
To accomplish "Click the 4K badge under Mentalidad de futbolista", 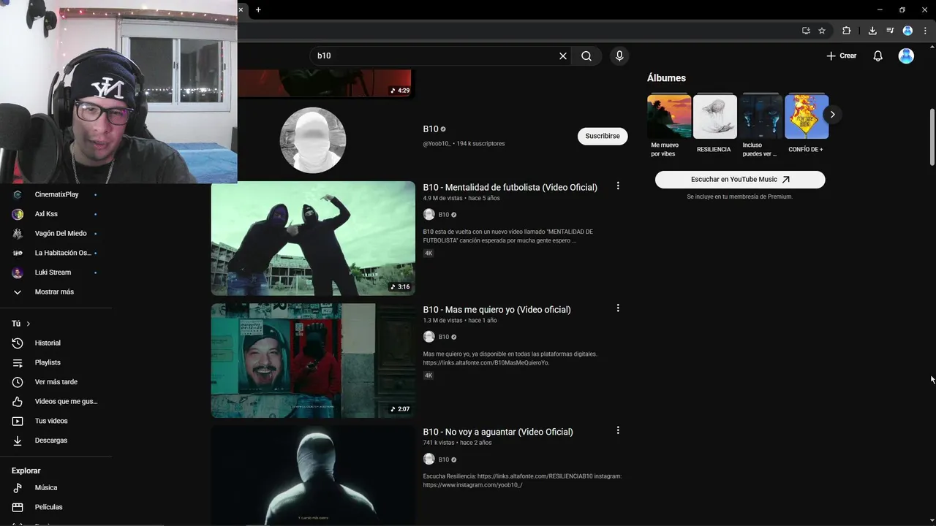I will (x=429, y=254).
